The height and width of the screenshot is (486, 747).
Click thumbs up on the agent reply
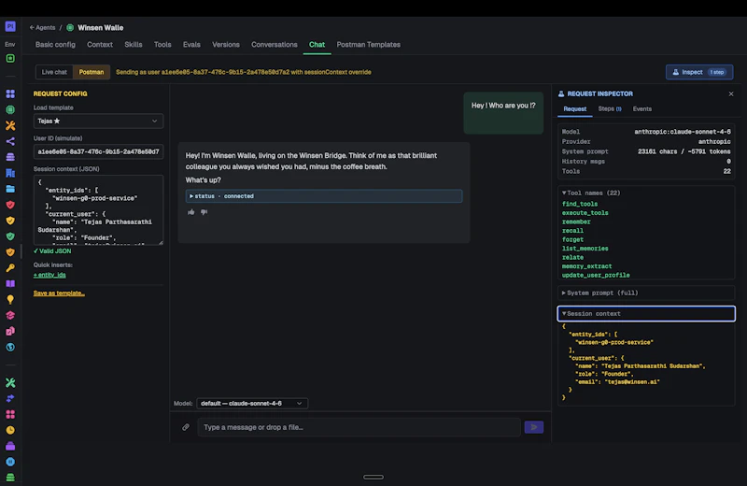pos(191,212)
